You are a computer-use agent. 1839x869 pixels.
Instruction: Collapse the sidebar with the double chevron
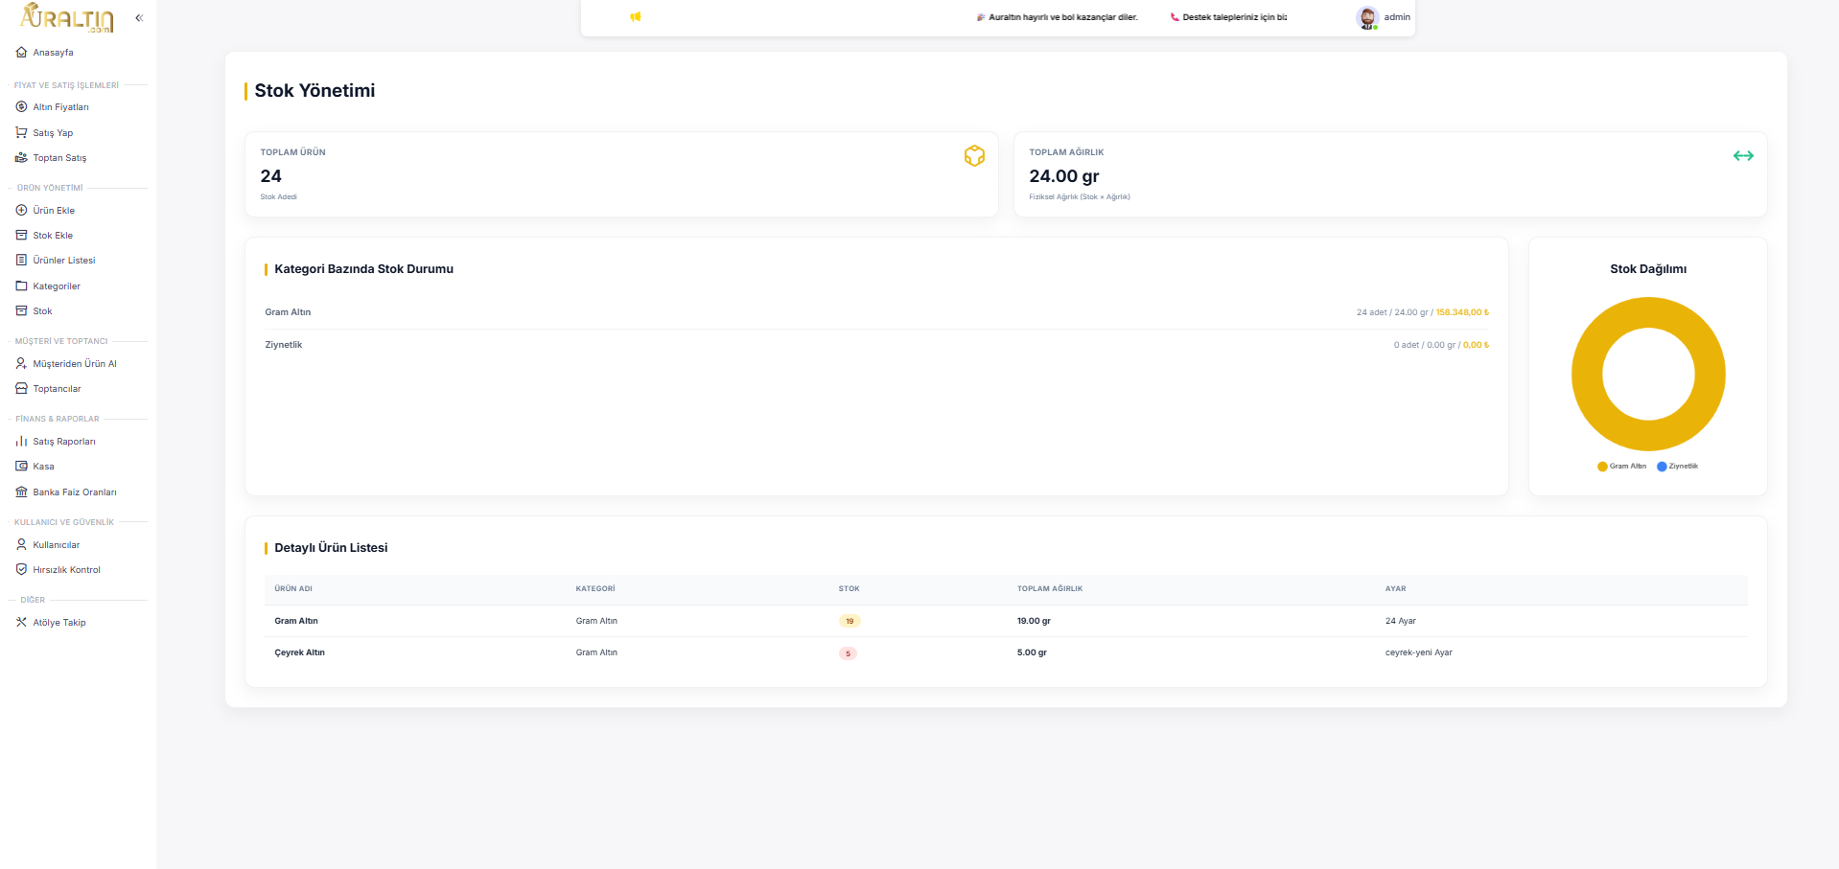pos(139,18)
